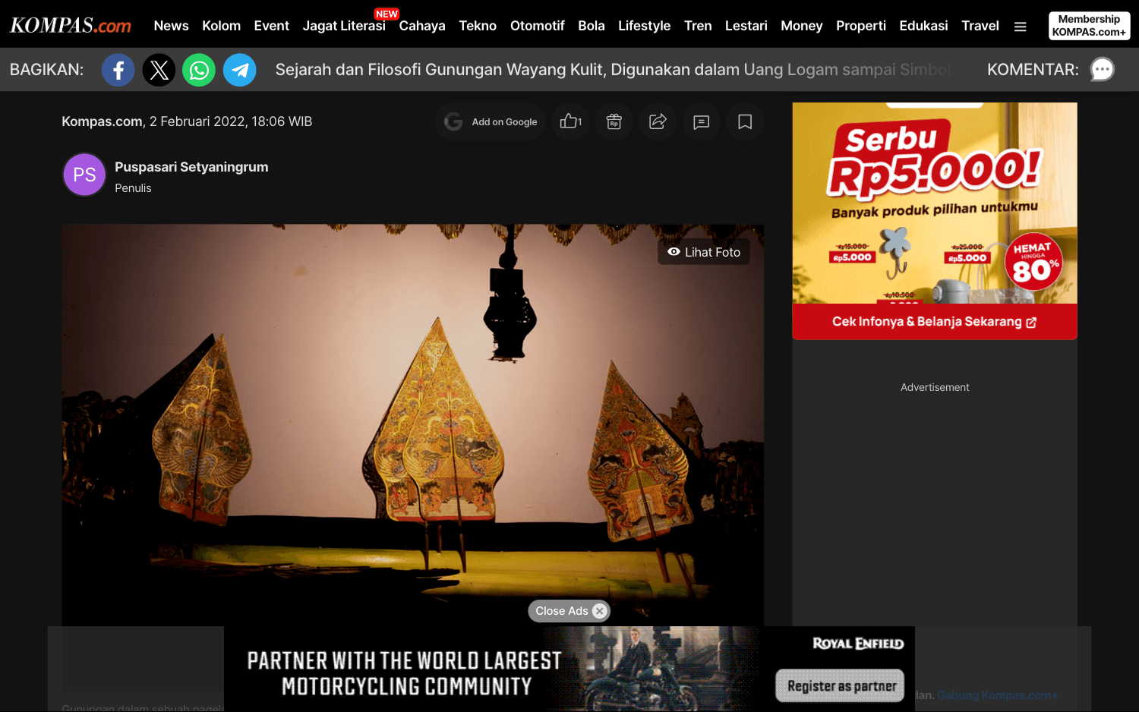The height and width of the screenshot is (712, 1139).
Task: Go to KOMPAS.com home logo
Action: (x=71, y=25)
